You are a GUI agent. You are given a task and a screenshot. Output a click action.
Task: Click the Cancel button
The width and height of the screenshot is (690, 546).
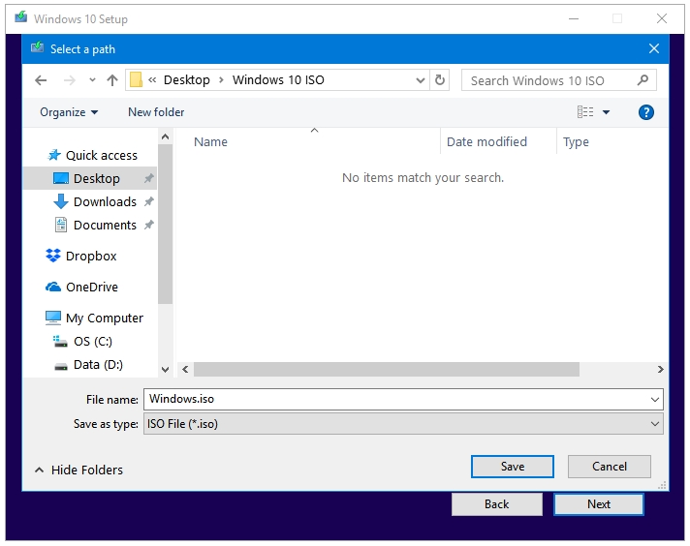coord(609,467)
